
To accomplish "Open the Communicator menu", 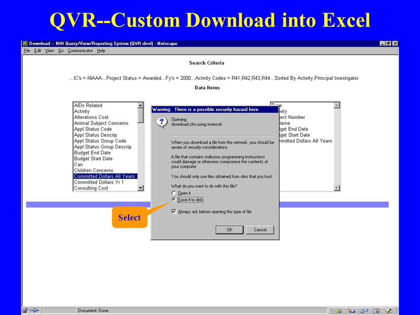I will 80,51.
